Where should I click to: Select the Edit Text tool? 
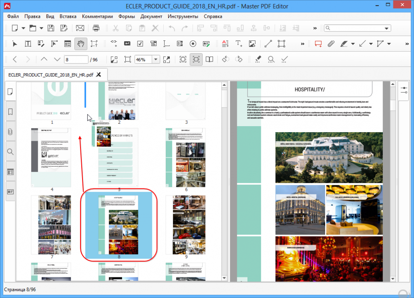28,44
